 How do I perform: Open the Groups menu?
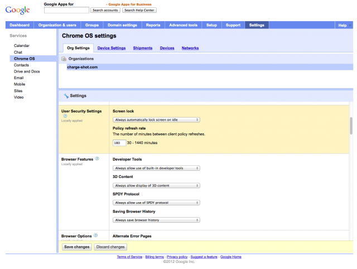click(92, 25)
